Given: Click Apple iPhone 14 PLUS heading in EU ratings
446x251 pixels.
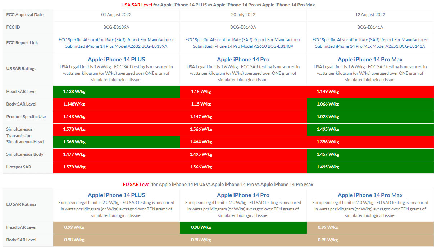Looking at the screenshot, I should [116, 195].
